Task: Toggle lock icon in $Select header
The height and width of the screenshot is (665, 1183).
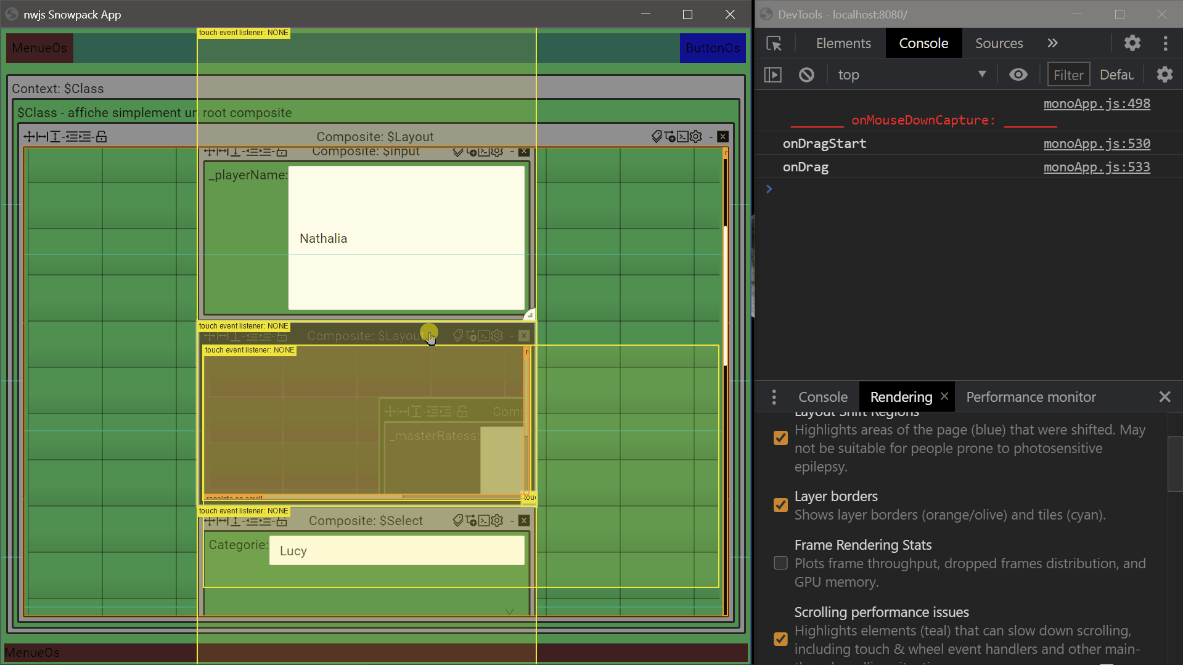Action: [x=282, y=521]
